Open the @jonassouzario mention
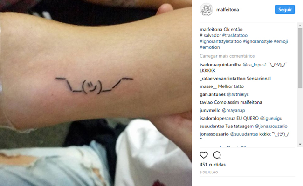The height and width of the screenshot is (186, 303). click(x=271, y=126)
